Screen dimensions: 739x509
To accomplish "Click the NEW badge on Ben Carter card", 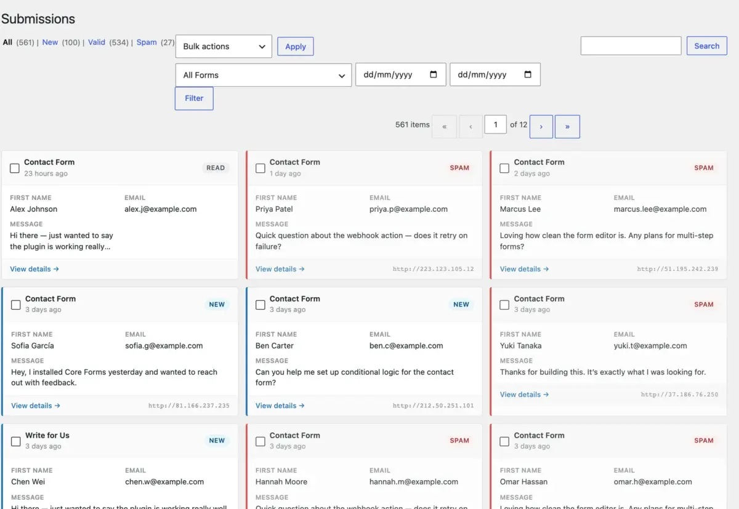I will [461, 305].
